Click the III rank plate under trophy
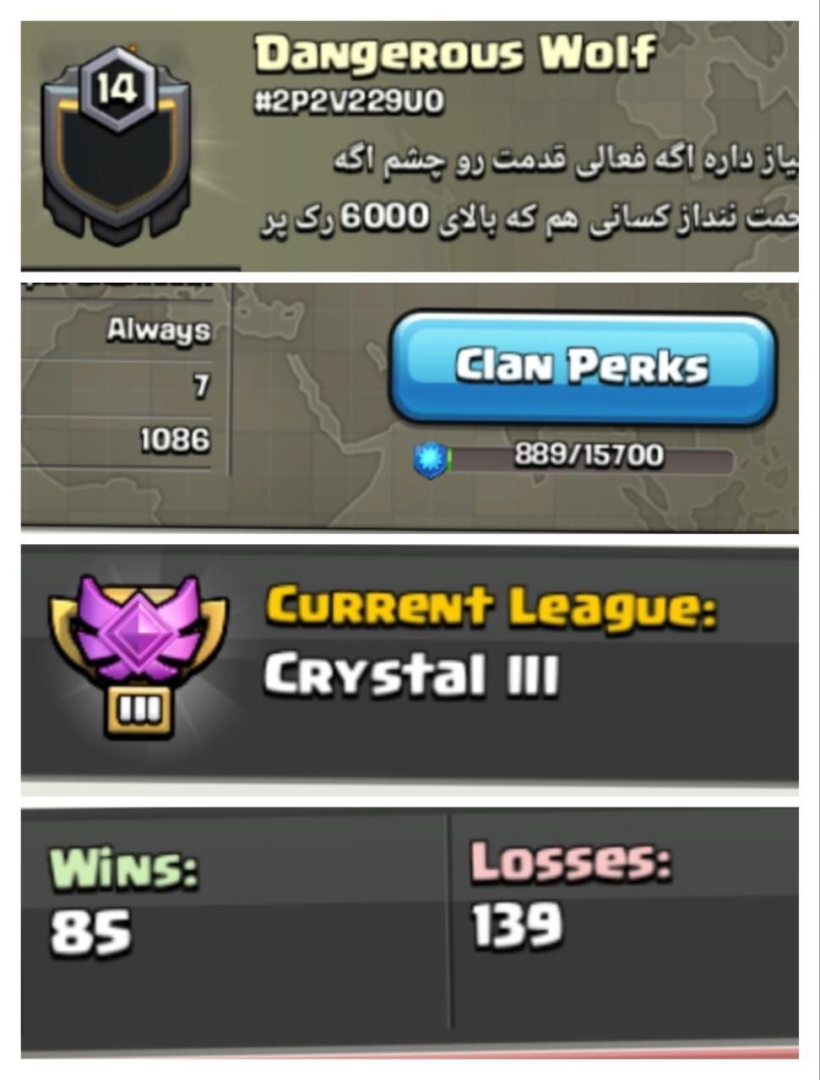 coord(139,711)
